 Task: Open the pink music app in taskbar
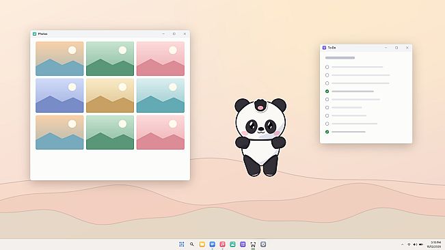tap(223, 244)
